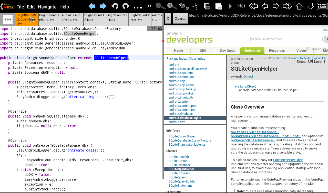The image size is (328, 193).
Task: Open the 'Open...' file chooser
Action: [x=181, y=18]
